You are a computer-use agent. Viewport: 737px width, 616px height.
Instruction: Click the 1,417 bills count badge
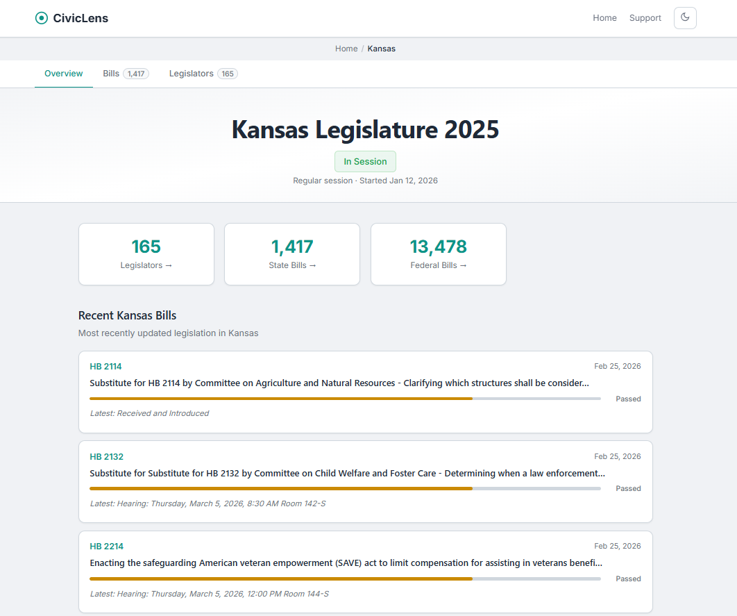136,74
